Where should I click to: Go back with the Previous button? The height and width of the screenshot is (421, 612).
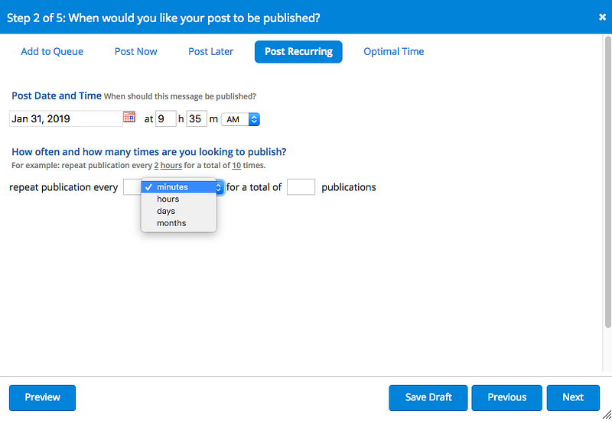[506, 397]
